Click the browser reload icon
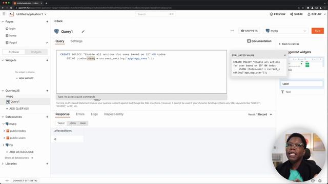328x184 pixels. tap(11, 8)
